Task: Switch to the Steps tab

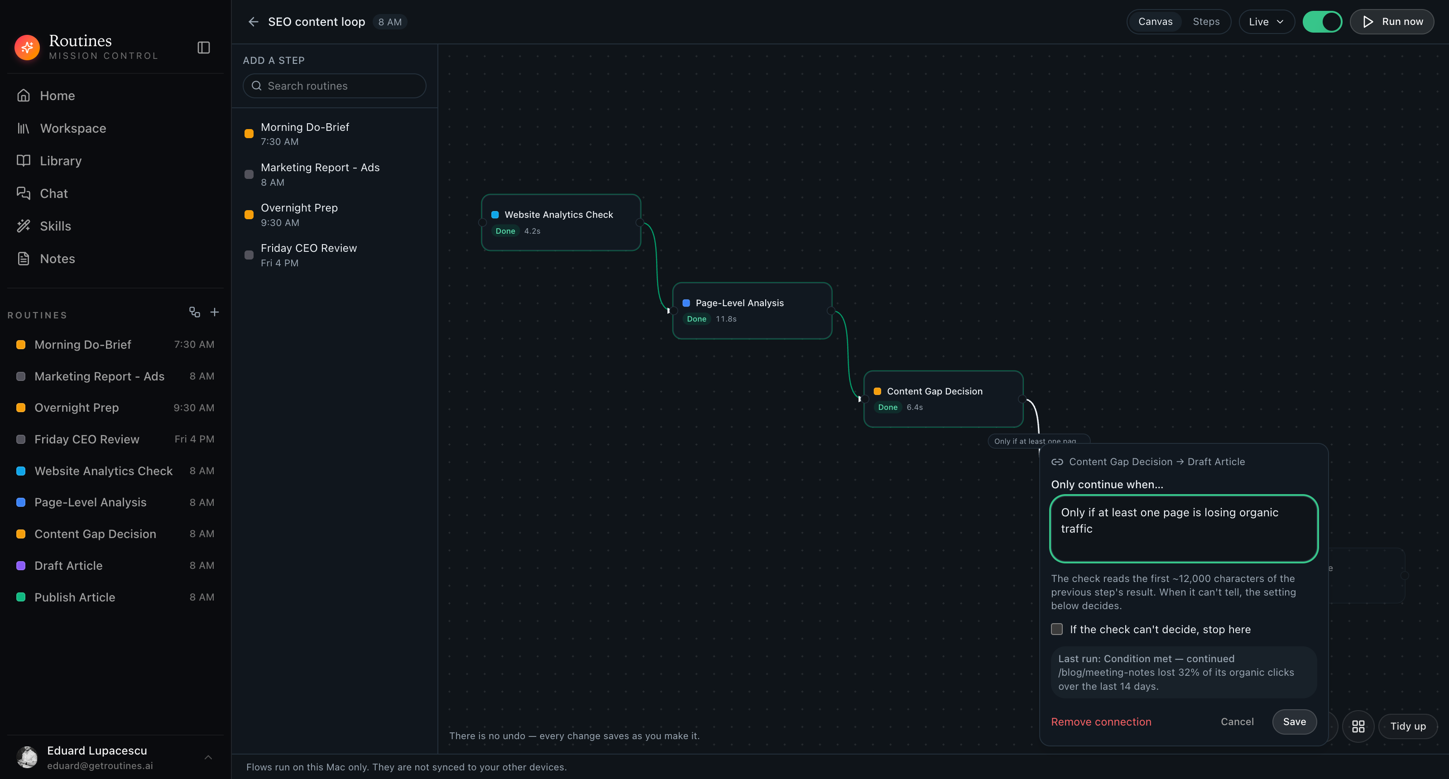Action: coord(1206,22)
